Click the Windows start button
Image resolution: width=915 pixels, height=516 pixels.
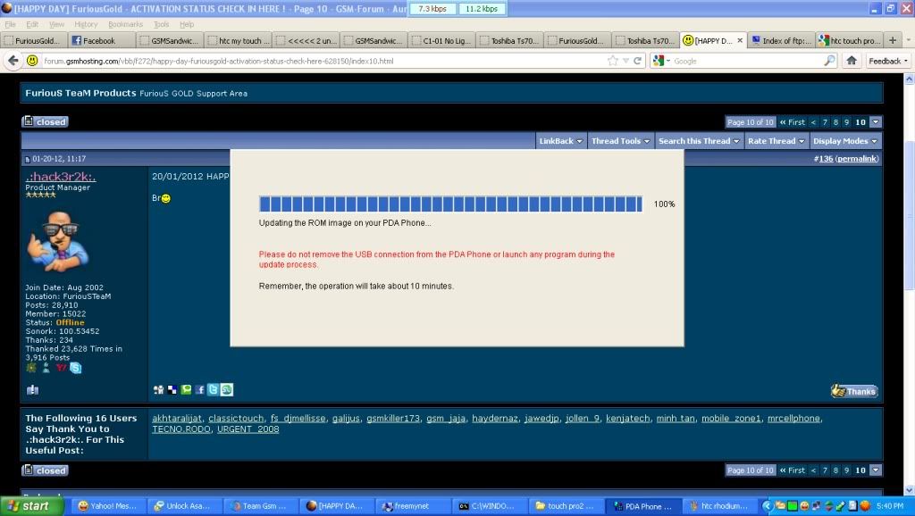(31, 506)
